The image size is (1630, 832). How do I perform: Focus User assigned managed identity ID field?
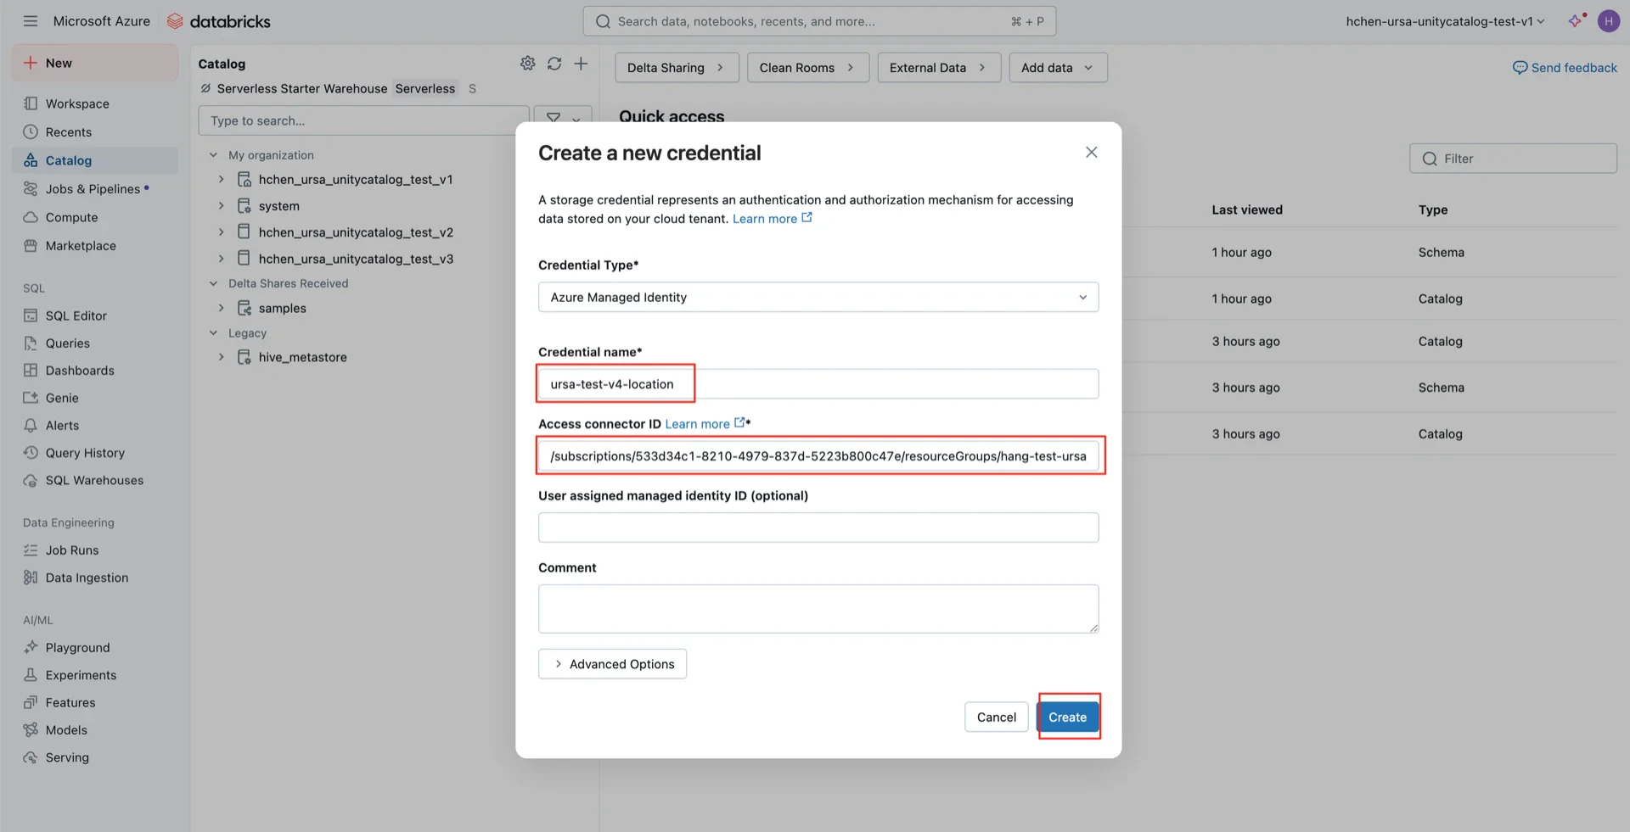[818, 528]
